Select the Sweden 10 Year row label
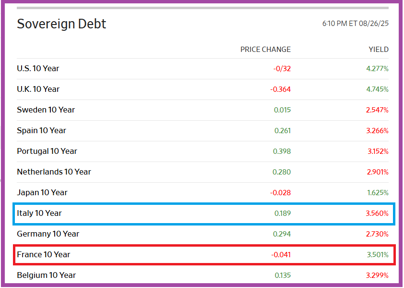 pyautogui.click(x=46, y=110)
